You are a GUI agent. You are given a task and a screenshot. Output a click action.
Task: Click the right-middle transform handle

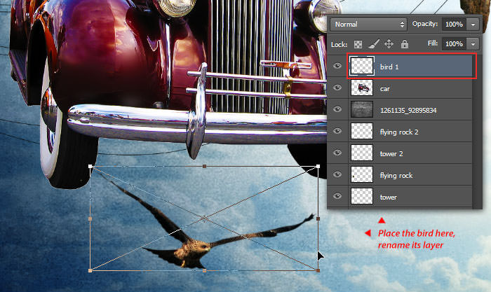pyautogui.click(x=318, y=219)
